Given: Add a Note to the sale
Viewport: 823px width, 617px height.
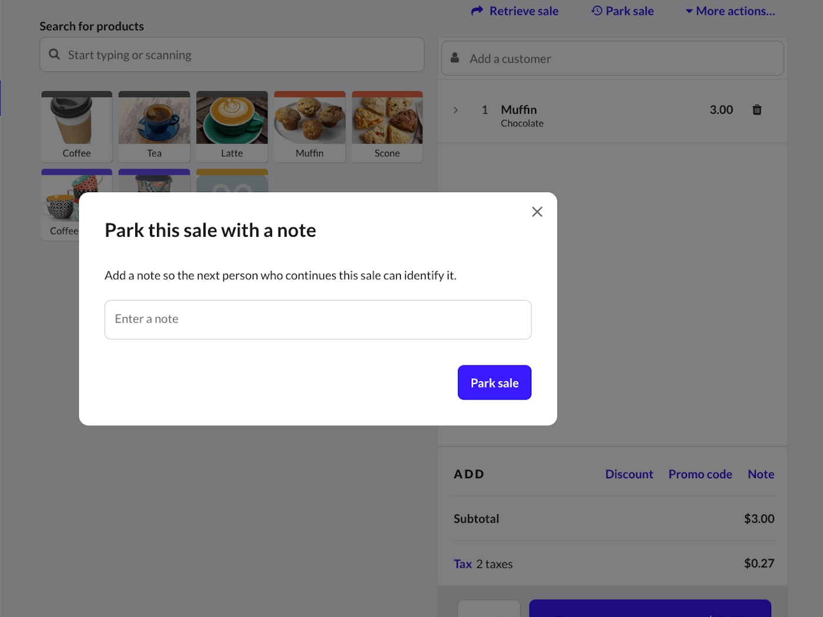Looking at the screenshot, I should pyautogui.click(x=761, y=474).
